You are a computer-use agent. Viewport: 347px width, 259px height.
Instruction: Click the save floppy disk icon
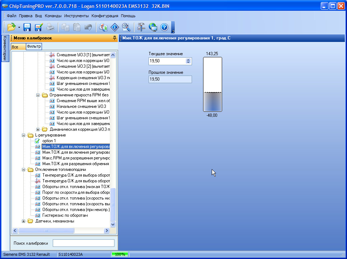coord(27,27)
